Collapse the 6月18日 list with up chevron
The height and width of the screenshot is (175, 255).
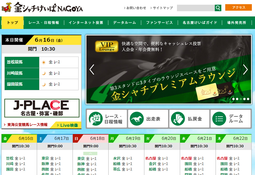click(x=90, y=154)
